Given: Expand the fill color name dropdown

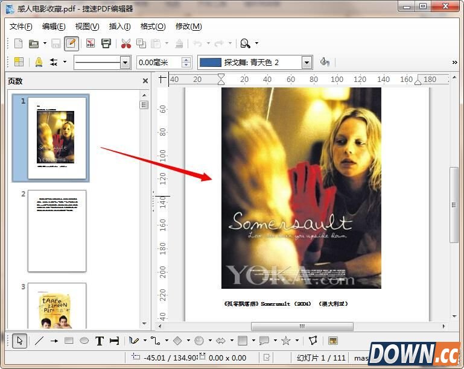Looking at the screenshot, I should [307, 62].
